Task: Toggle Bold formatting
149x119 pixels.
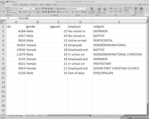Action: tap(20, 12)
